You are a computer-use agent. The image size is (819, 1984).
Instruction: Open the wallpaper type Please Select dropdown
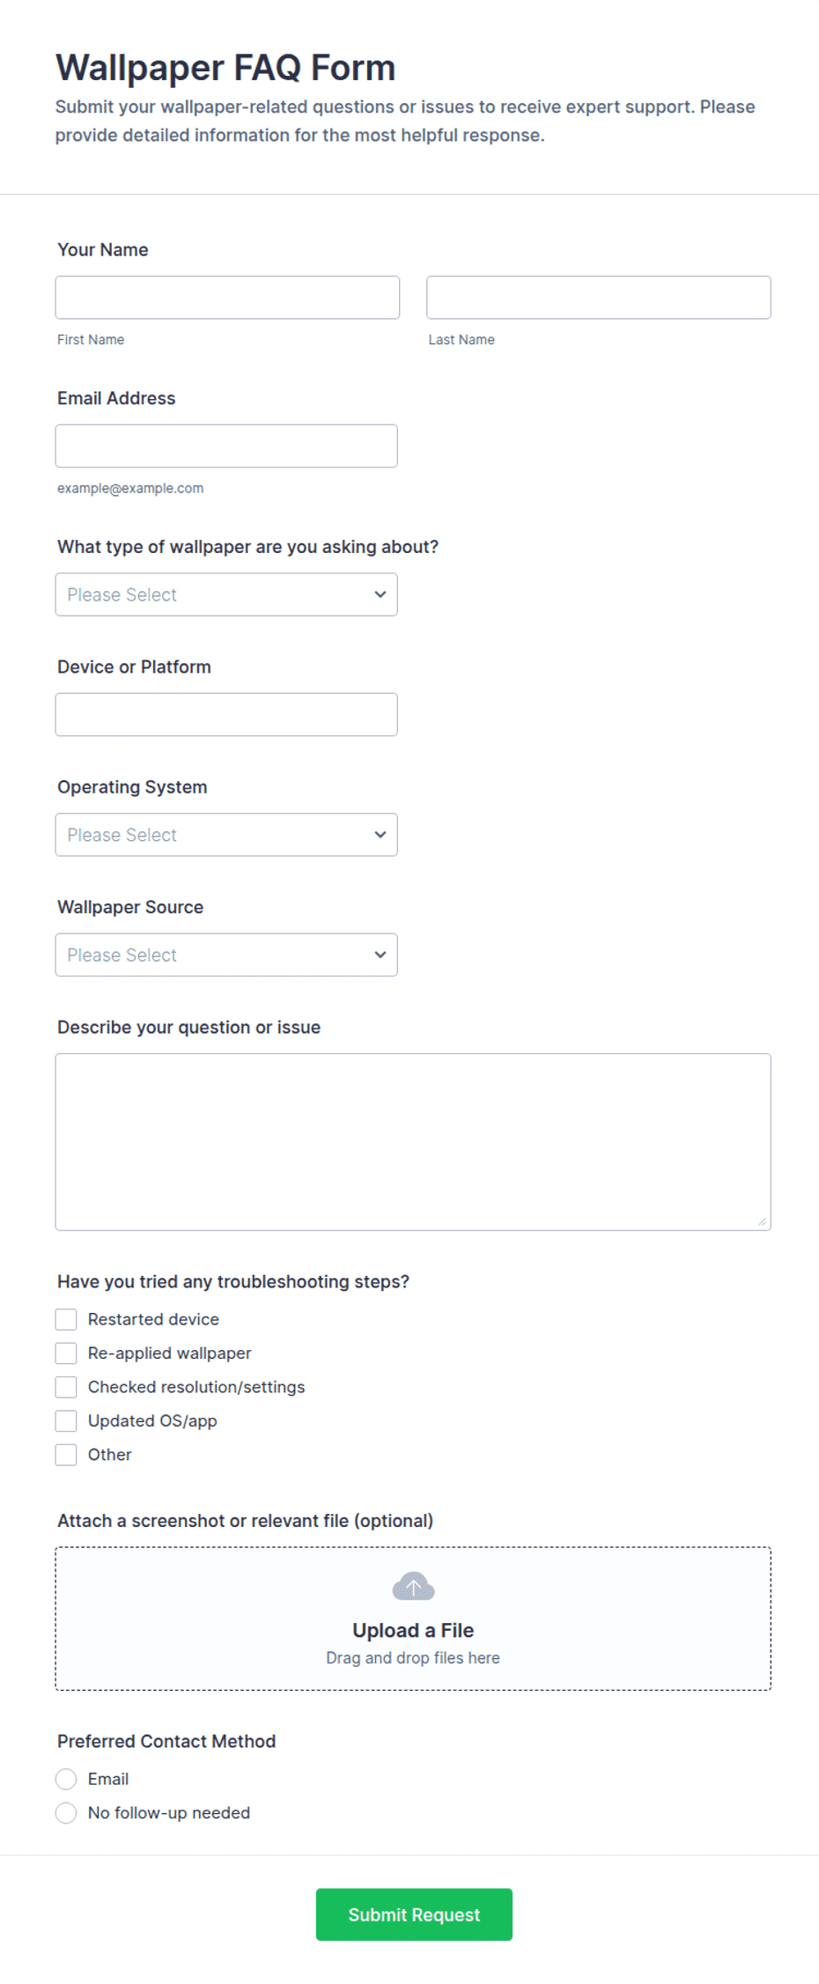point(226,594)
